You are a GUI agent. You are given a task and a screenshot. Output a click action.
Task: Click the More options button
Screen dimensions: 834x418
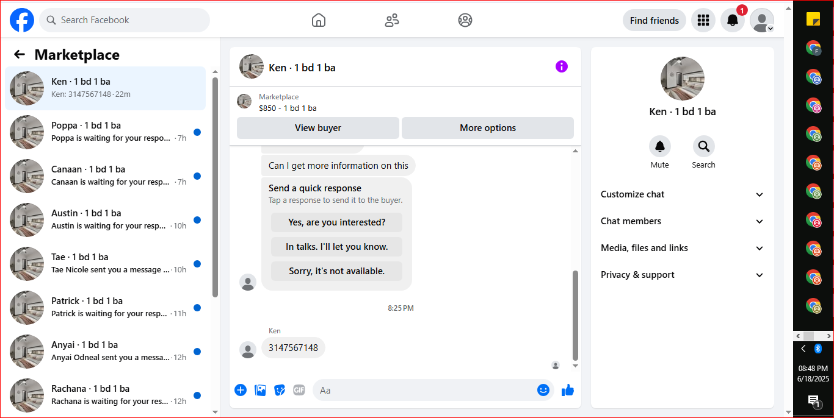coord(488,128)
